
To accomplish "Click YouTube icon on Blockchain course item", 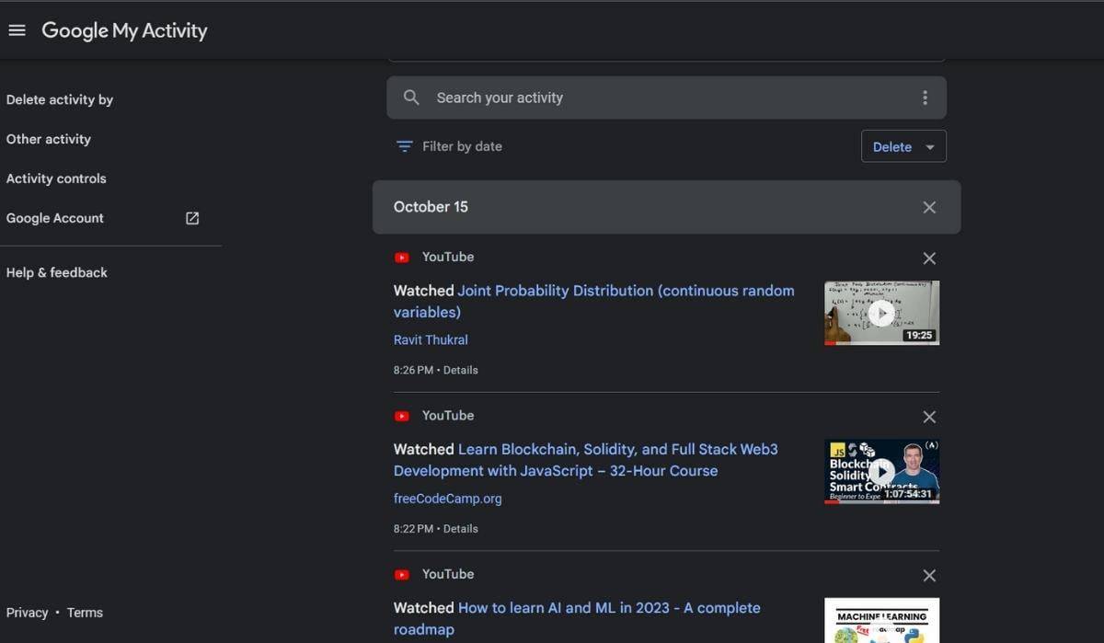I will 402,416.
